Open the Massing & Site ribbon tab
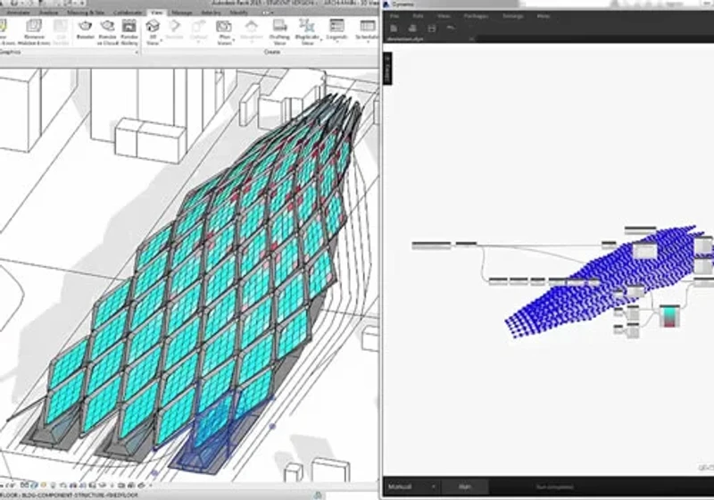The image size is (714, 500). click(86, 12)
